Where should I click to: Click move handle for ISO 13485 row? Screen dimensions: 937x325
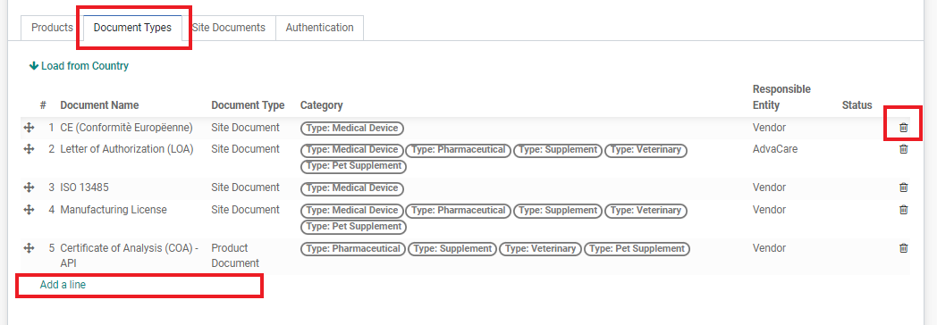click(28, 187)
